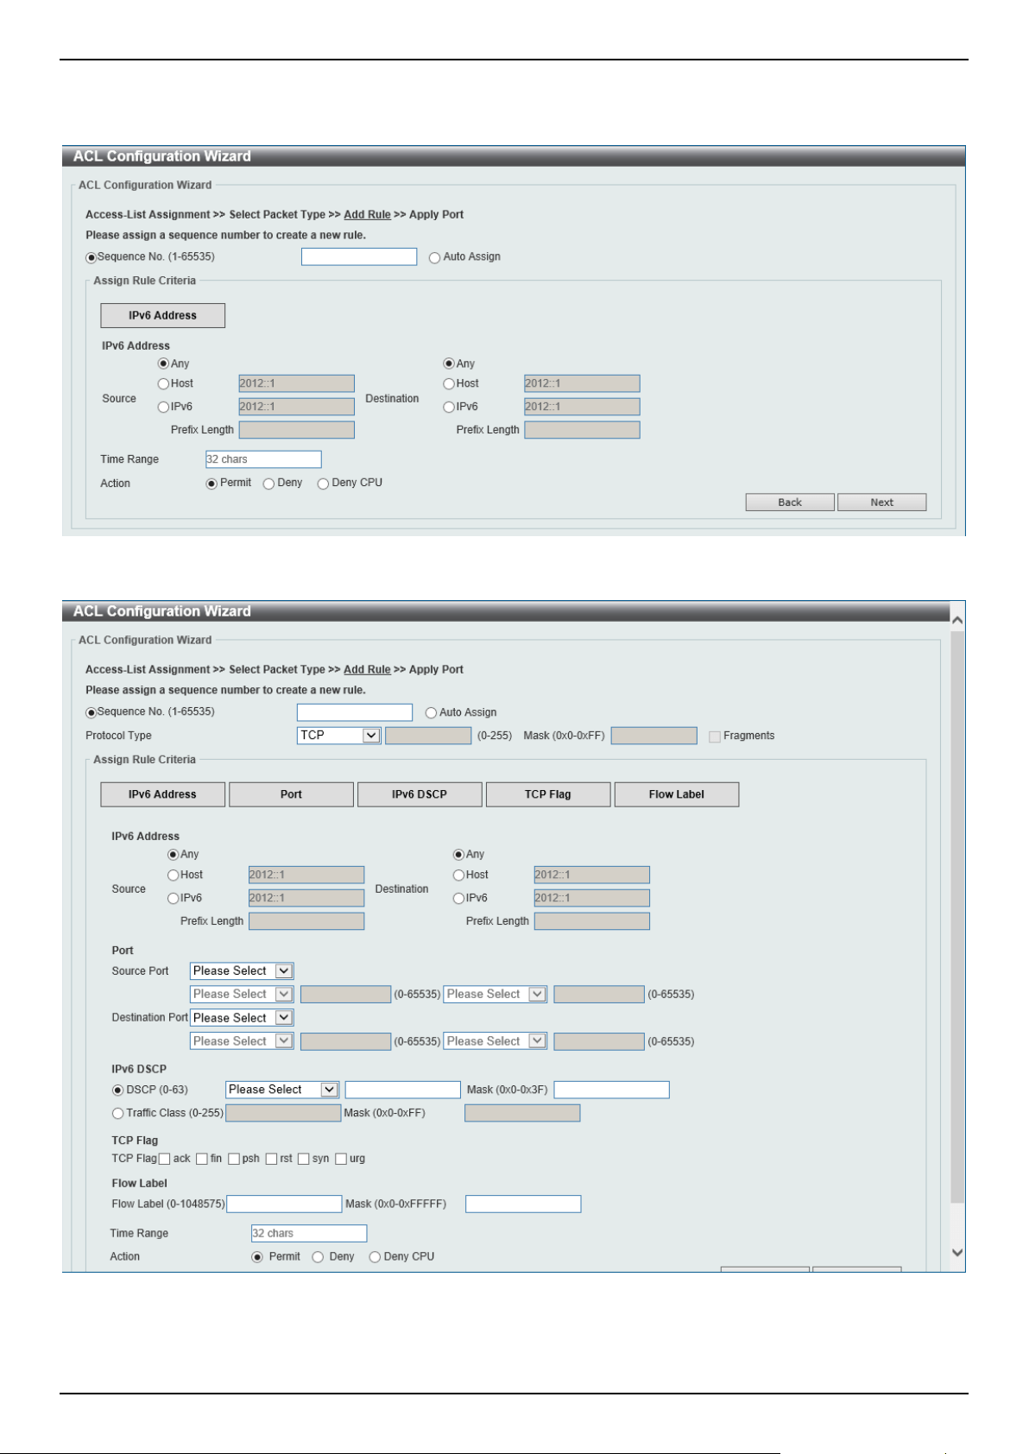The width and height of the screenshot is (1029, 1454).
Task: Open Source Port Please Select dropdown
Action: (x=242, y=971)
